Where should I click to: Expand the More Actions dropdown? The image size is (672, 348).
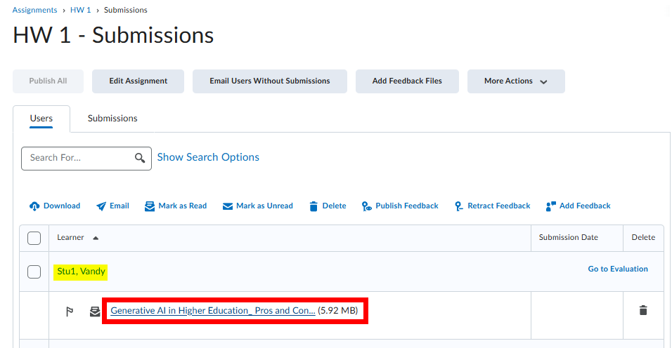tap(516, 81)
